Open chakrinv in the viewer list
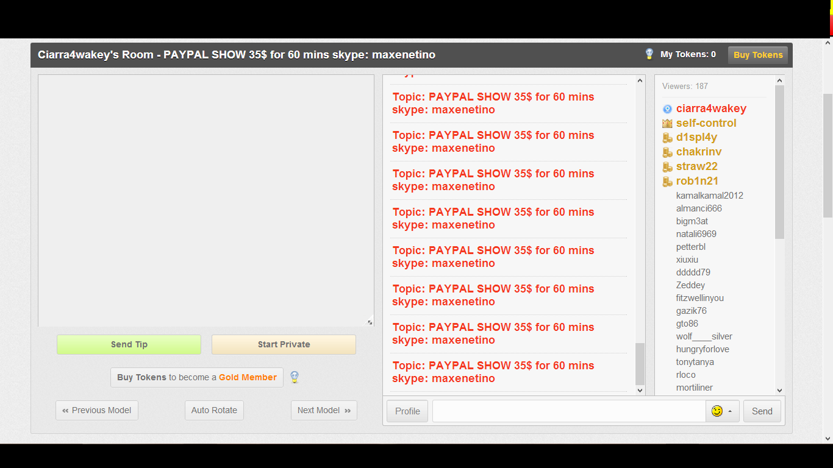Image resolution: width=833 pixels, height=468 pixels. 699,152
